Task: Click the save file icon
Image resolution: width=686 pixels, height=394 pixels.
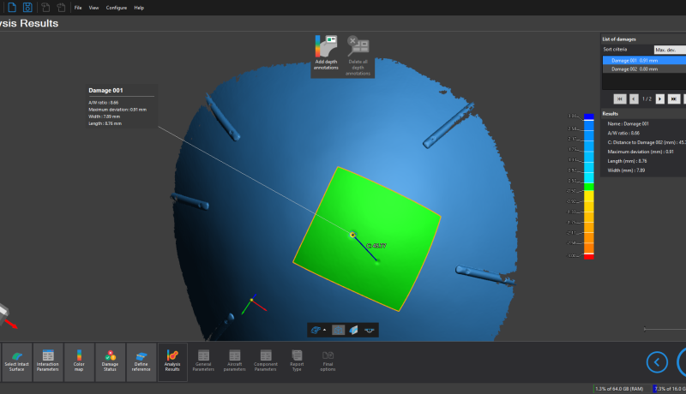Action: pos(27,7)
